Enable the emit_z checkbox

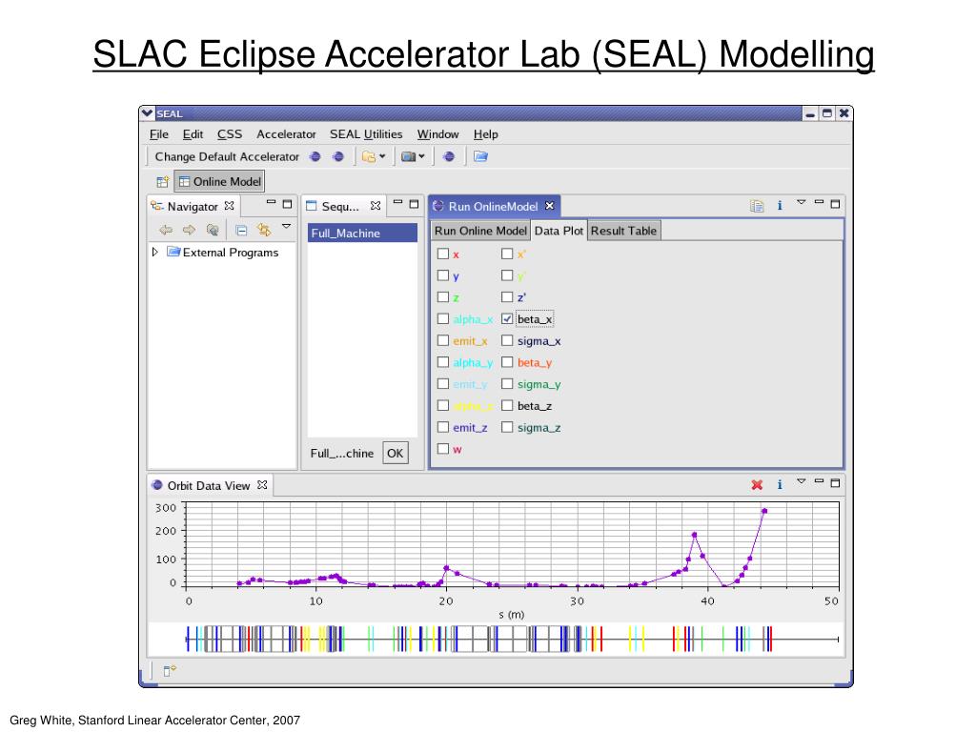pos(443,428)
